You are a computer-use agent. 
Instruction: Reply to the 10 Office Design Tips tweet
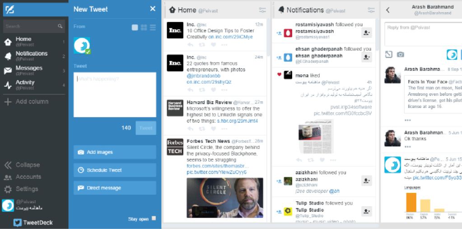click(x=190, y=45)
